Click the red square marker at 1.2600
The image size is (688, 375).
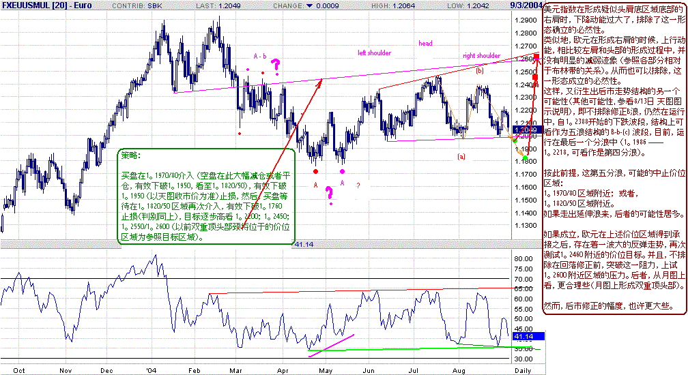pos(536,57)
